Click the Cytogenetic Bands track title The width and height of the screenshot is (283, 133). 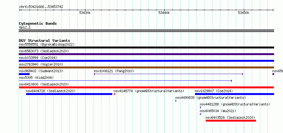point(38,23)
